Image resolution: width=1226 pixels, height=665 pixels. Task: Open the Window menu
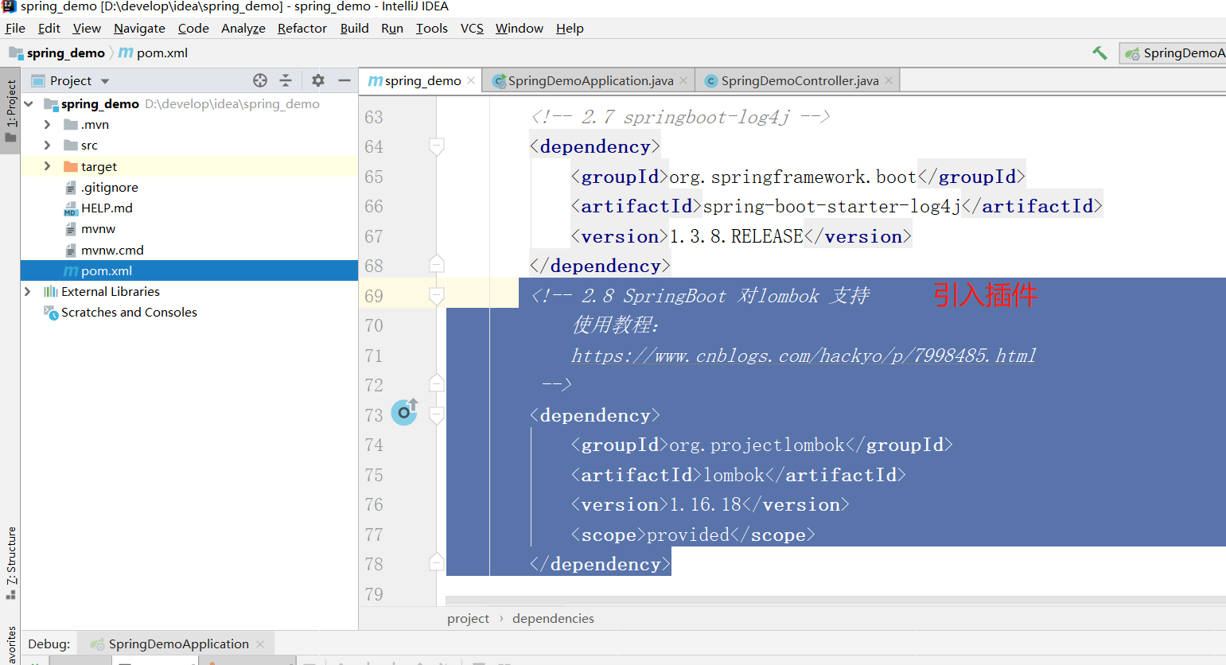(x=520, y=29)
